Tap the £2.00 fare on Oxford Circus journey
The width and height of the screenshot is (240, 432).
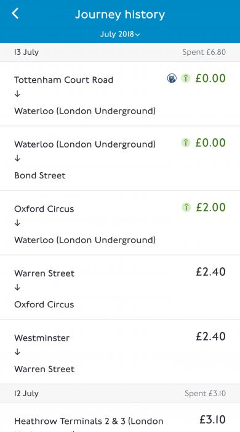pos(210,207)
